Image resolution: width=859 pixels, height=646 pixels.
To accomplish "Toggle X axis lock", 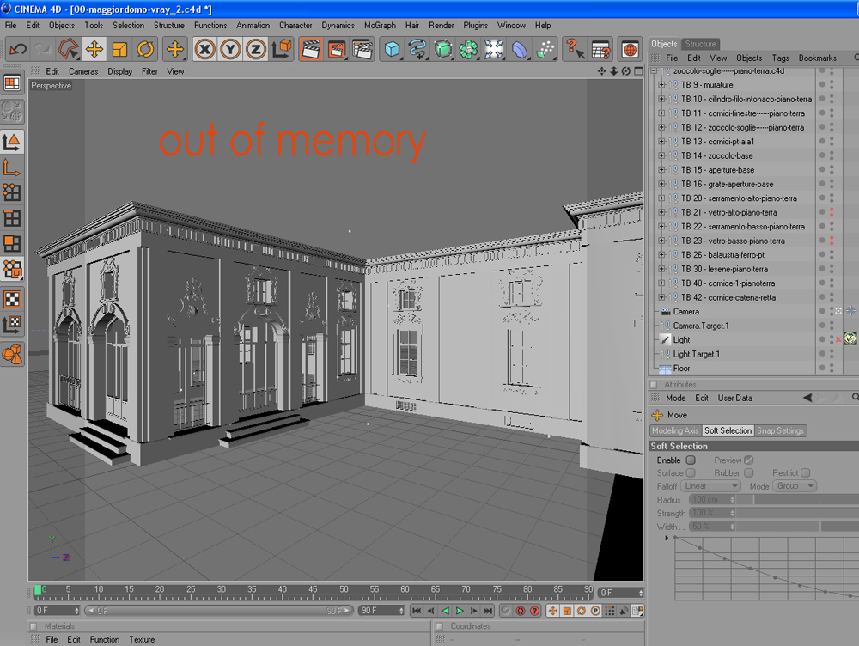I will click(x=204, y=50).
